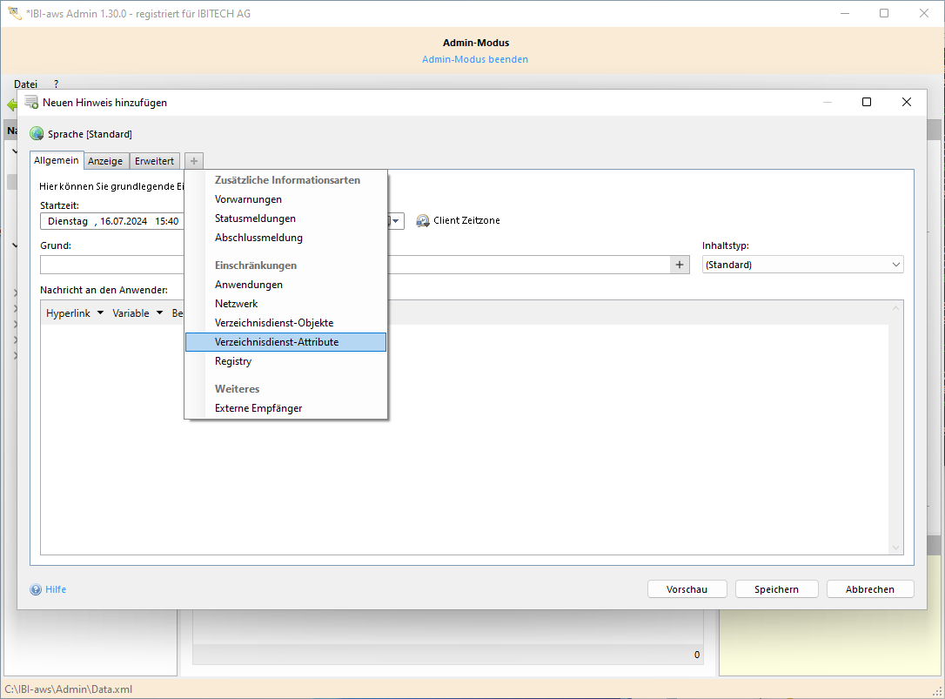Select Verzeichnisdienst-Attribute from the menu
The image size is (945, 699).
point(277,342)
